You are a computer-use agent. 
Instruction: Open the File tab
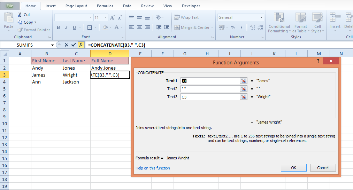click(10, 6)
